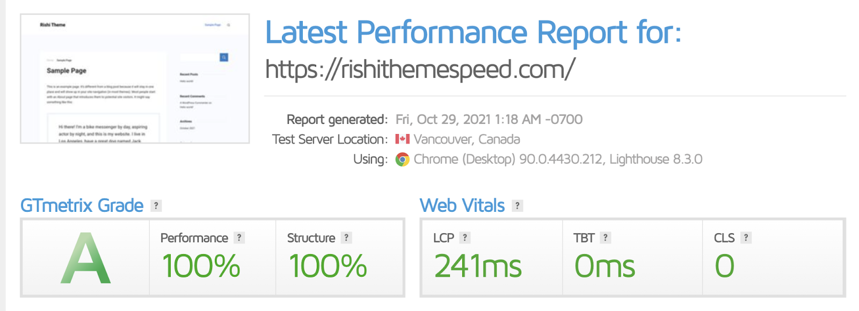Screen dimensions: 859x311
Task: Click question mark beside Structure
Action: click(347, 238)
